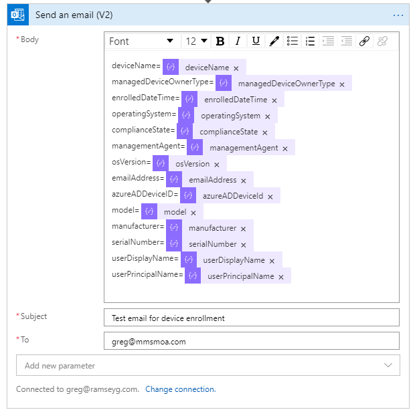Open the Font dropdown
The height and width of the screenshot is (418, 415).
click(141, 41)
